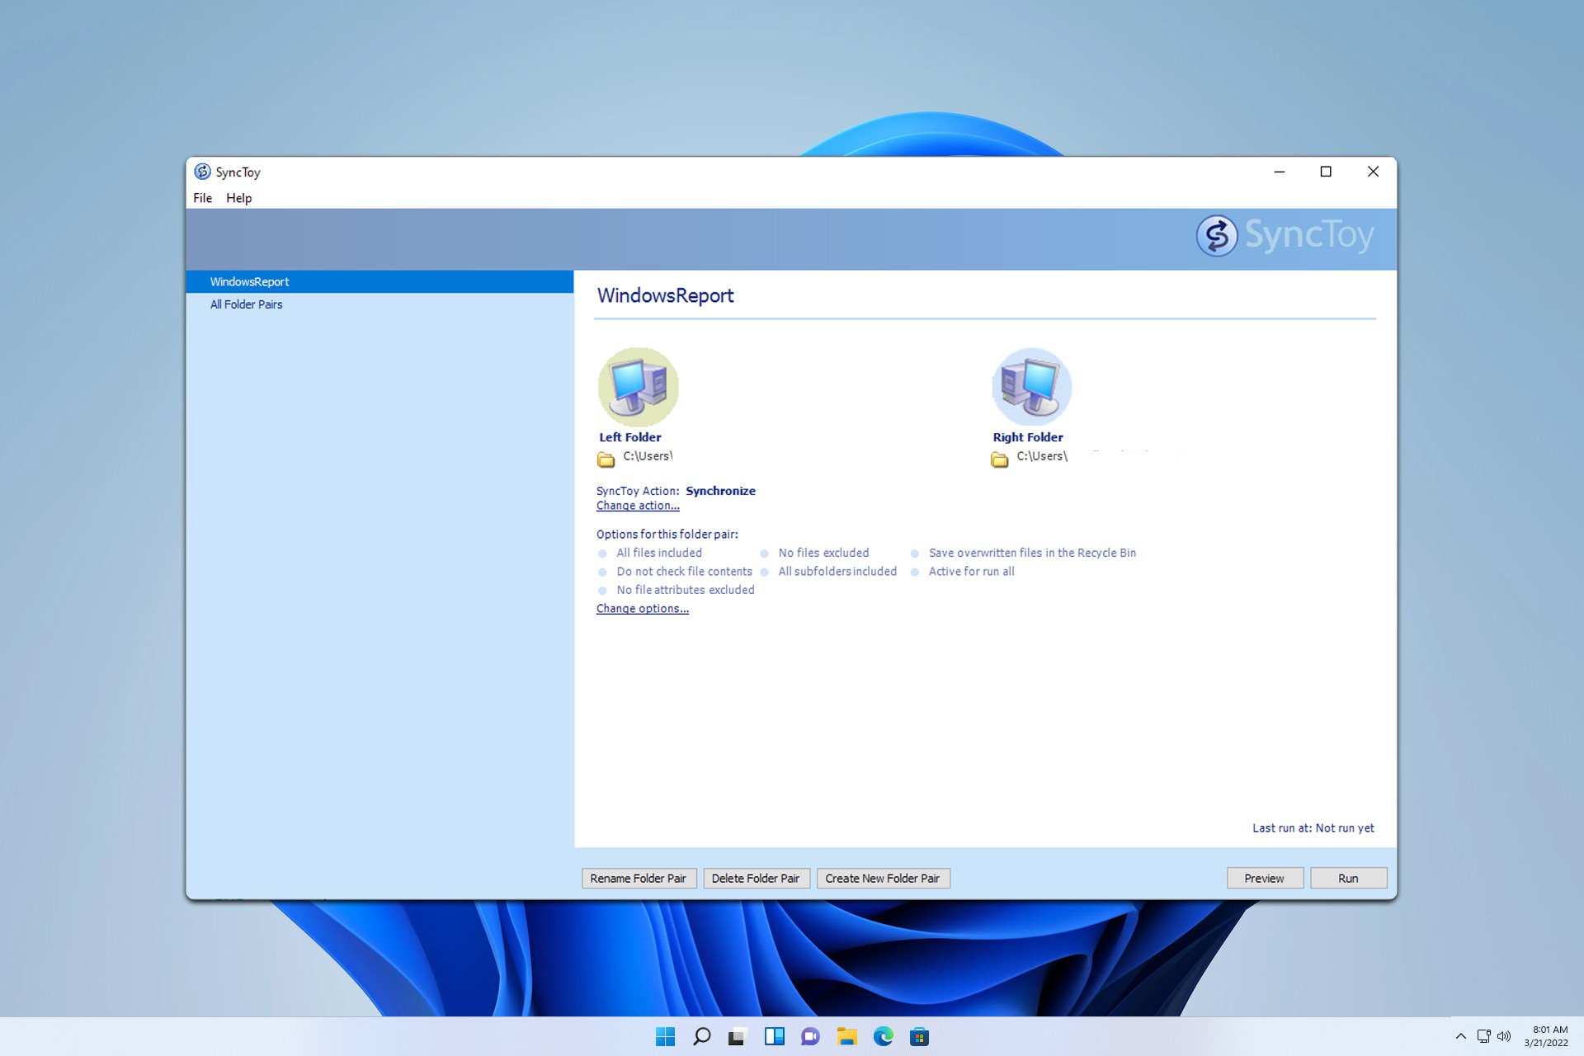Image resolution: width=1584 pixels, height=1056 pixels.
Task: Click the File Explorer taskbar icon
Action: (846, 1036)
